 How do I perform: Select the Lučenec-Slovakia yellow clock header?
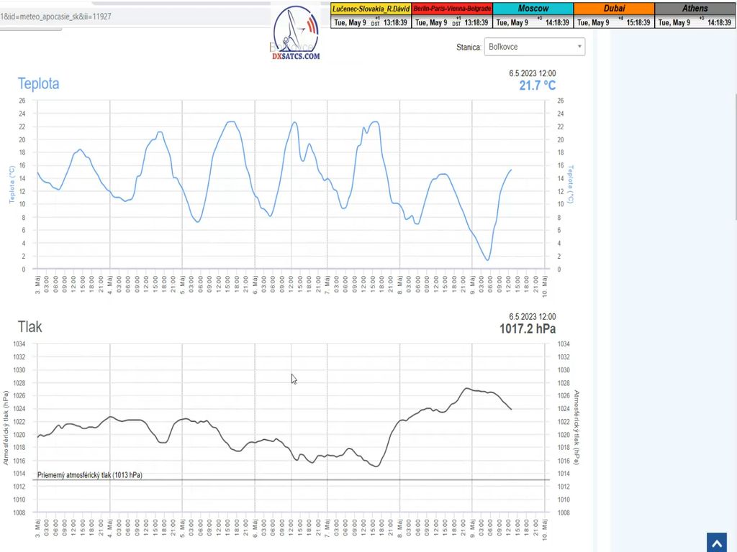[370, 9]
